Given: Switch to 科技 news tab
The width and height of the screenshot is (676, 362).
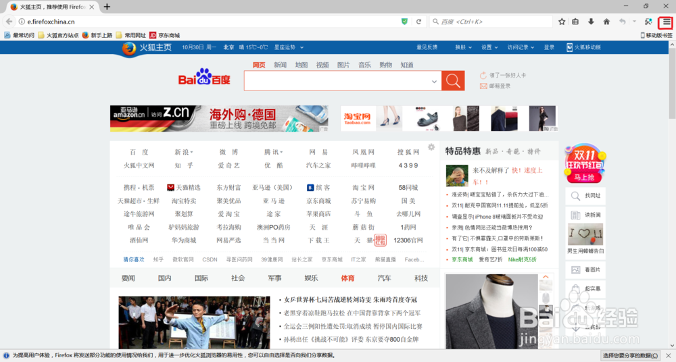Looking at the screenshot, I should (420, 278).
